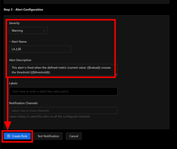
Task: Click the Severity dropdown chevron arrow
Action: [44, 30]
